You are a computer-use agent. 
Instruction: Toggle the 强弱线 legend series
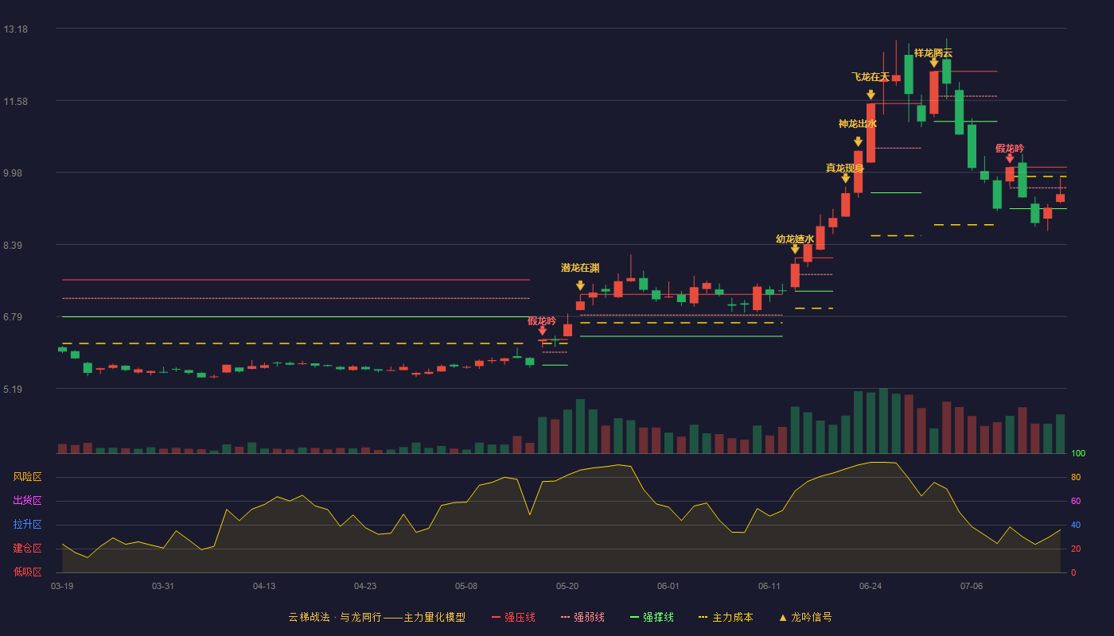click(x=582, y=617)
